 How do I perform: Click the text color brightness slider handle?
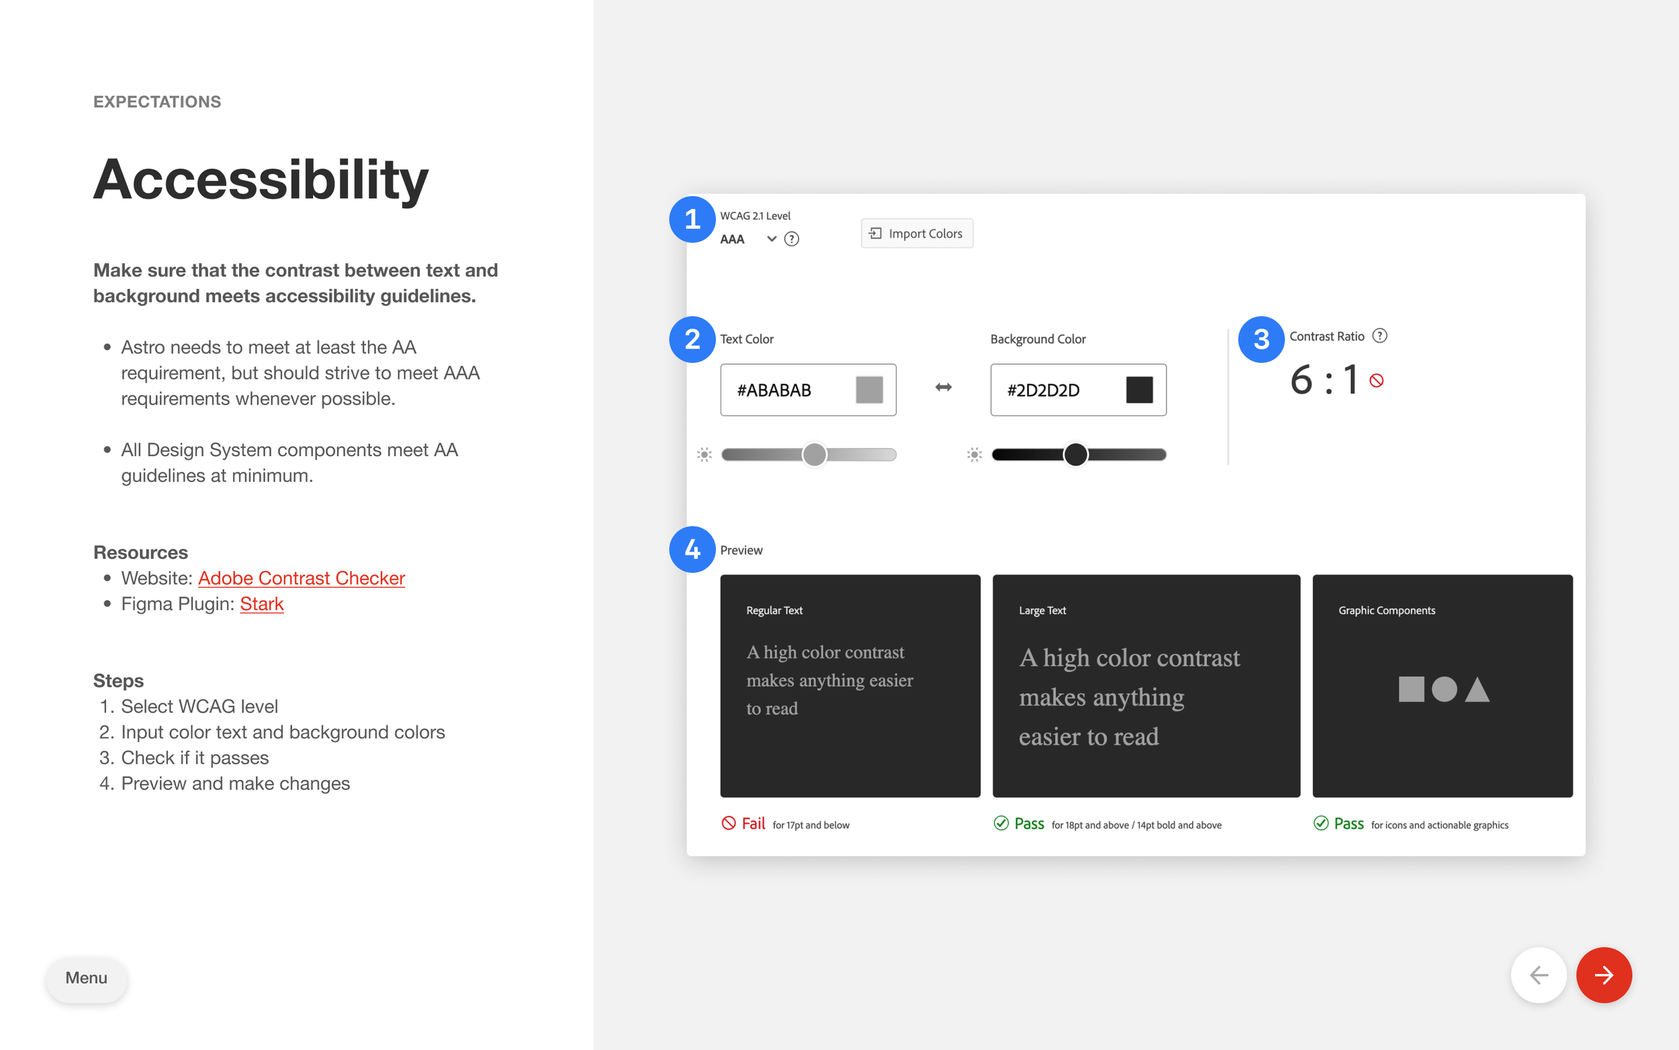(x=813, y=454)
